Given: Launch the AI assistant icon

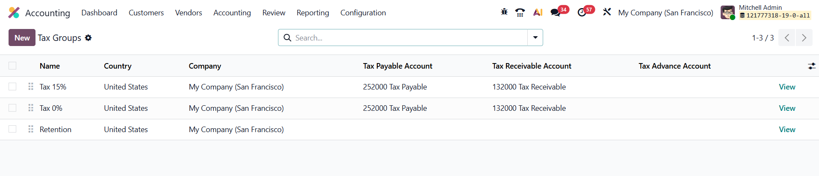Looking at the screenshot, I should [x=538, y=12].
